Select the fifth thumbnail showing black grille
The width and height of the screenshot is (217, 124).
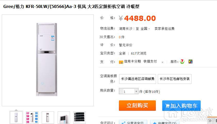[80, 118]
